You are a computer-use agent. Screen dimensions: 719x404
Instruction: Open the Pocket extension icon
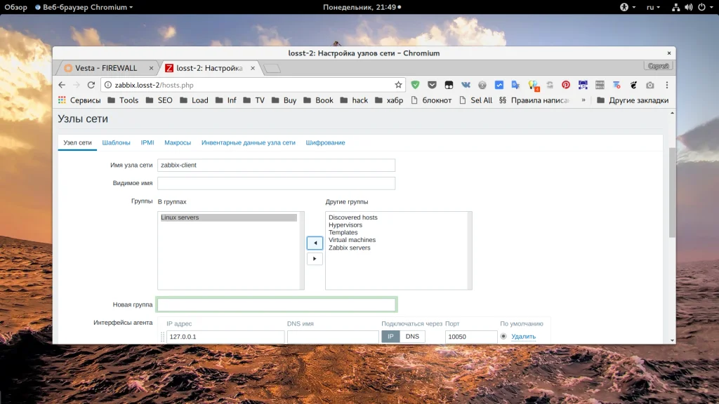432,85
